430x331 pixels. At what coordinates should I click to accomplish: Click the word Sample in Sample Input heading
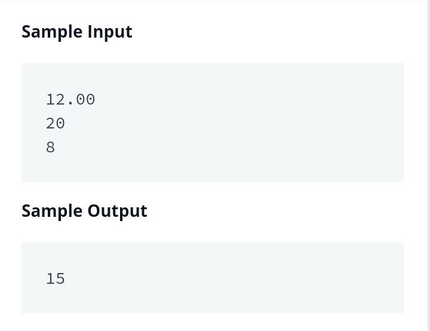pos(52,32)
